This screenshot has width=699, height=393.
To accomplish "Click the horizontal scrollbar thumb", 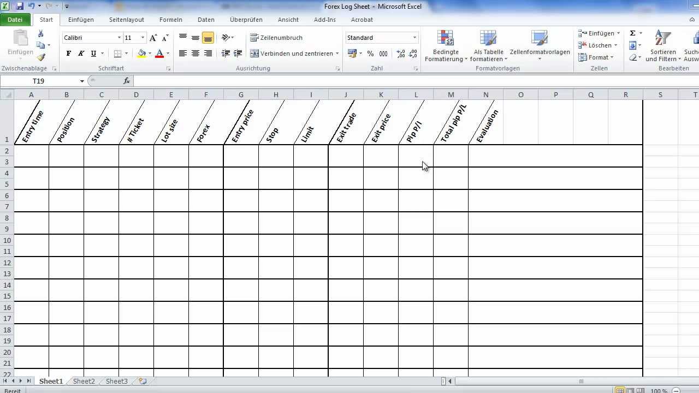I will 581,382.
